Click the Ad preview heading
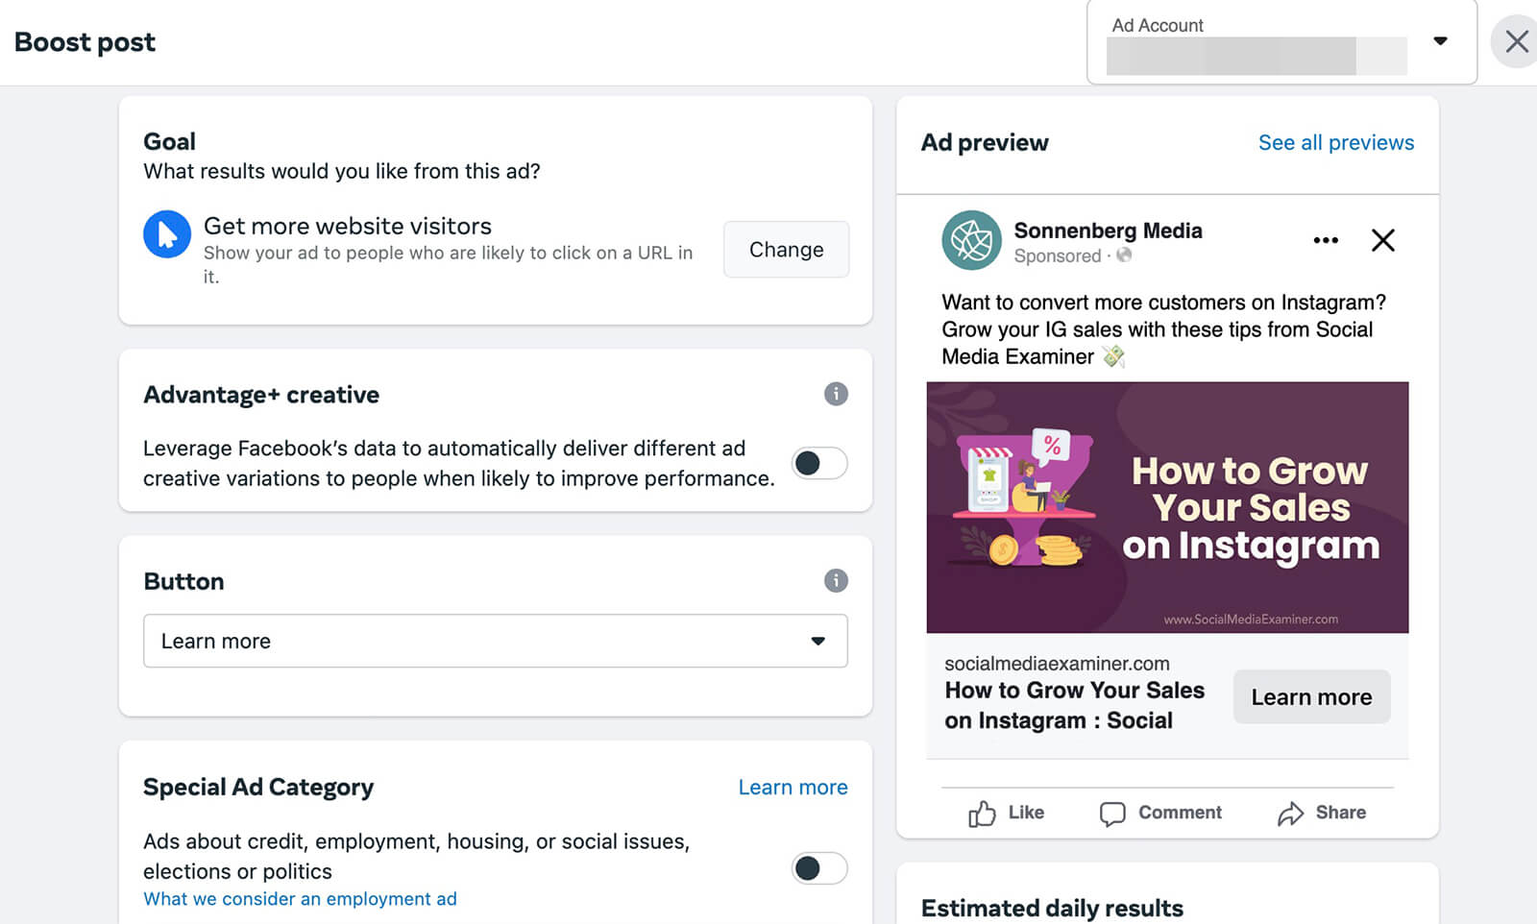 985,142
